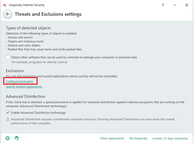Go back using the arrow button
This screenshot has width=195, height=144.
click(x=8, y=14)
